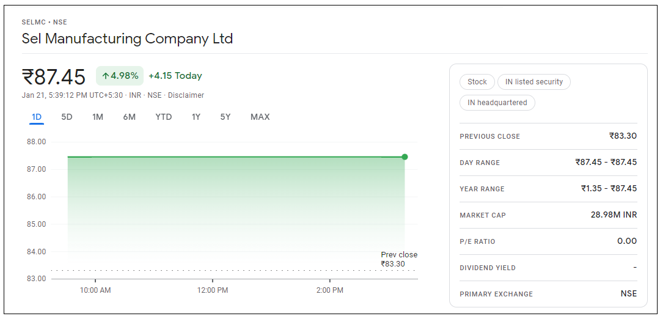Open the 6M chart range tab
The width and height of the screenshot is (660, 316).
tap(129, 117)
